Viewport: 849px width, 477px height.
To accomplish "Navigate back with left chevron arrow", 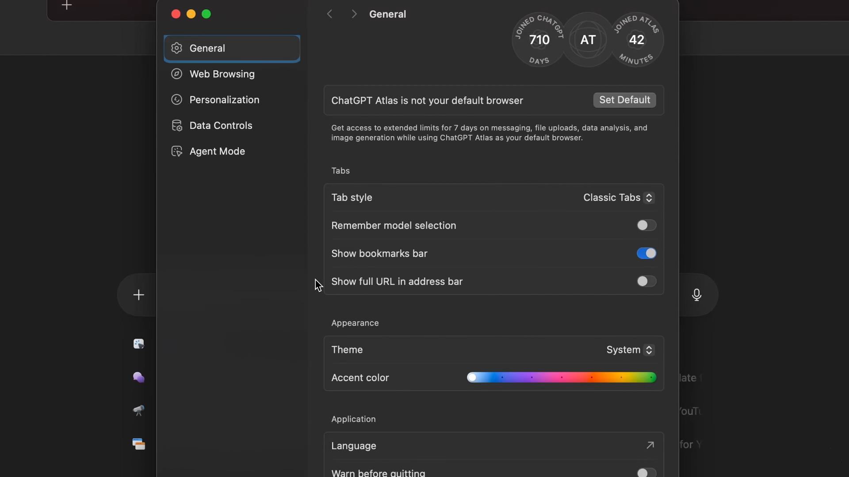I will [x=329, y=14].
